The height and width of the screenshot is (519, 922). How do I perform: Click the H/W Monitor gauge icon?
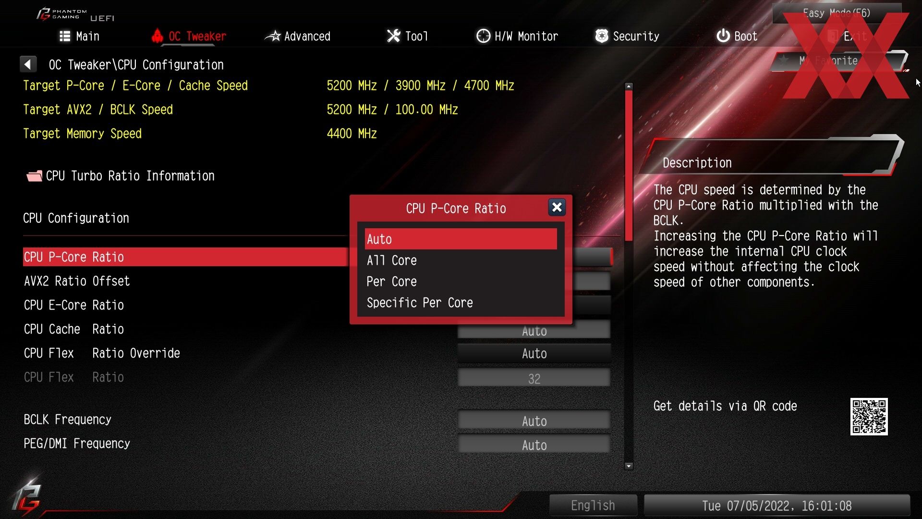(x=483, y=36)
